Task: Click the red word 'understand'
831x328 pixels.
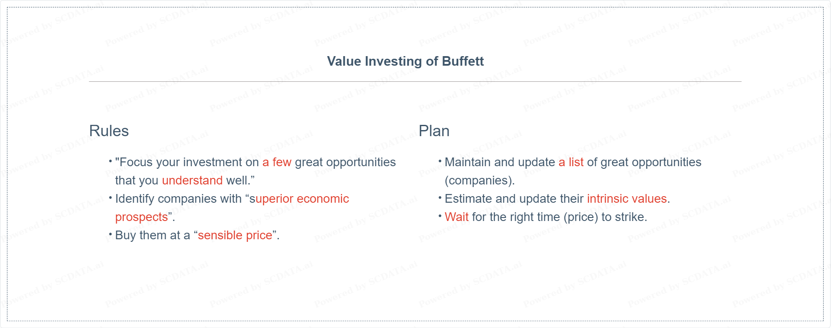Action: pyautogui.click(x=192, y=181)
